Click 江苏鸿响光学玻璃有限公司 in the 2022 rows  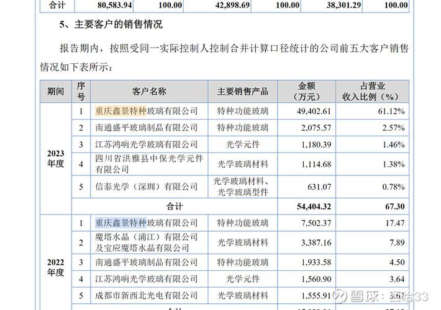point(146,279)
